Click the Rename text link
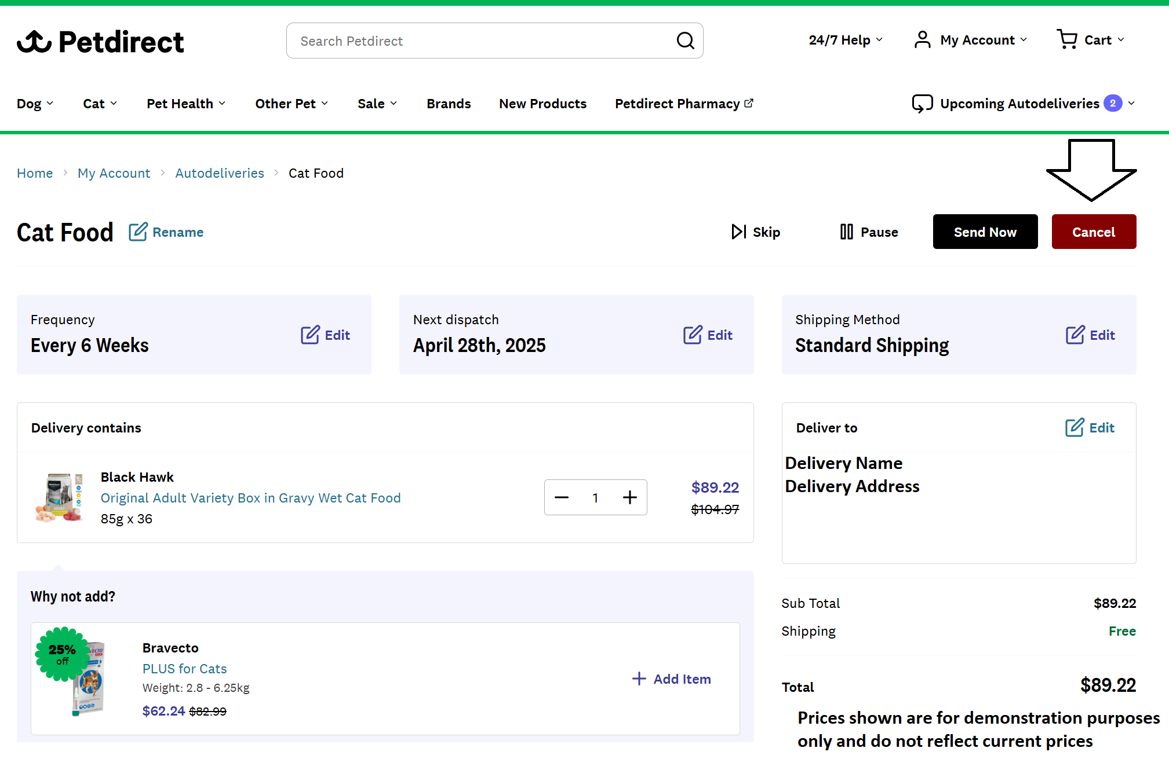This screenshot has height=759, width=1169. pyautogui.click(x=178, y=232)
